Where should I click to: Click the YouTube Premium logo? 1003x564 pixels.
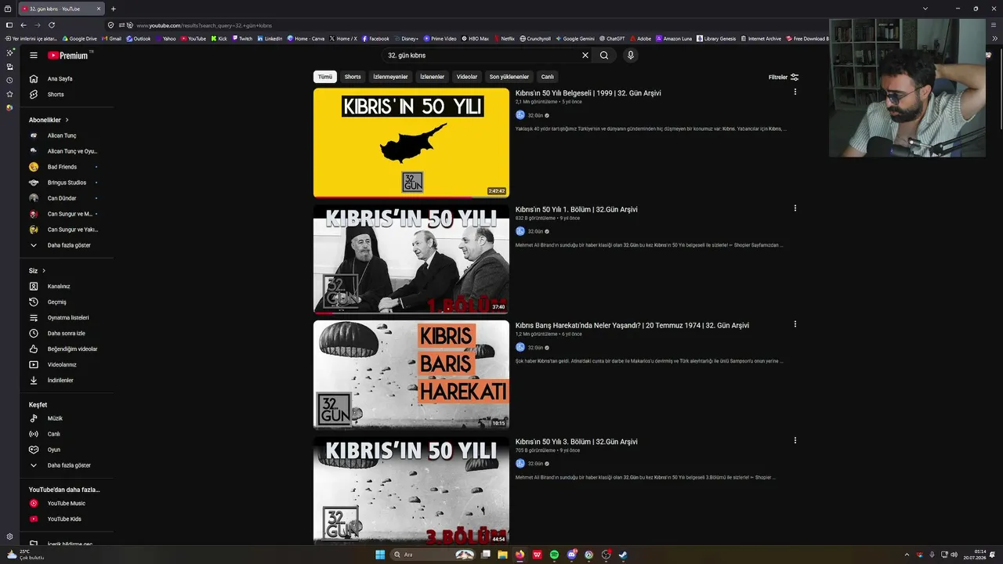coord(70,56)
